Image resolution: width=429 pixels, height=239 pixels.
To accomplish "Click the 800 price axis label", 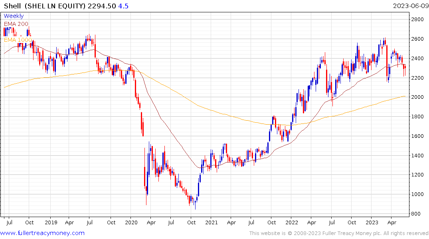I will point(416,214).
